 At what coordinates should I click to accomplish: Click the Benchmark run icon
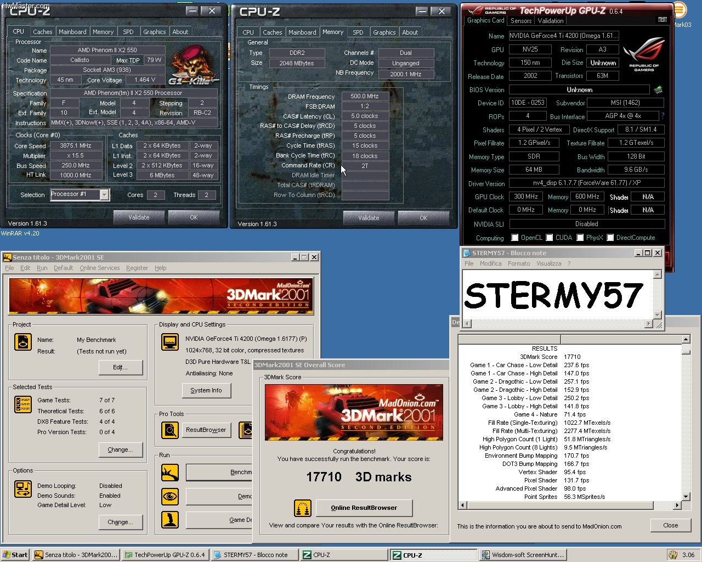(x=170, y=472)
